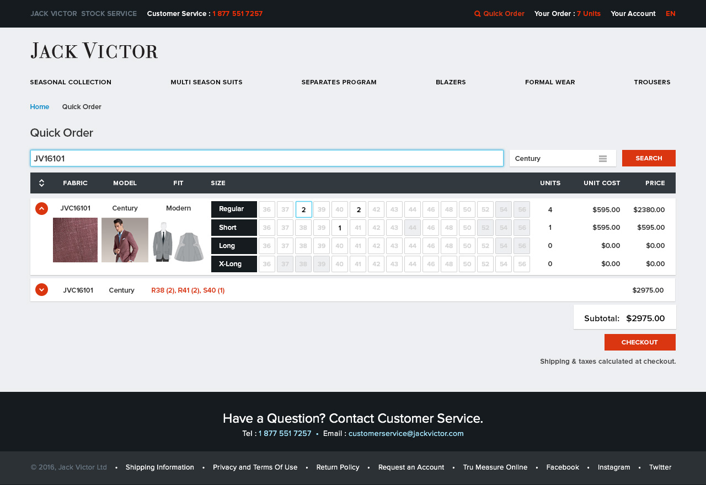Open the Jack Victor logo homepage

pyautogui.click(x=94, y=51)
